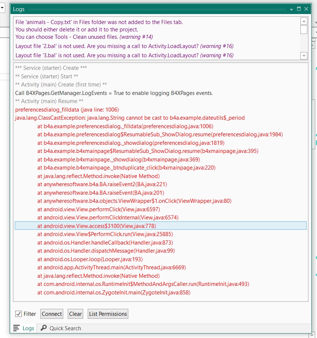The image size is (317, 338).
Task: Select 'Service (starter) Start' log line
Action: [x=47, y=76]
